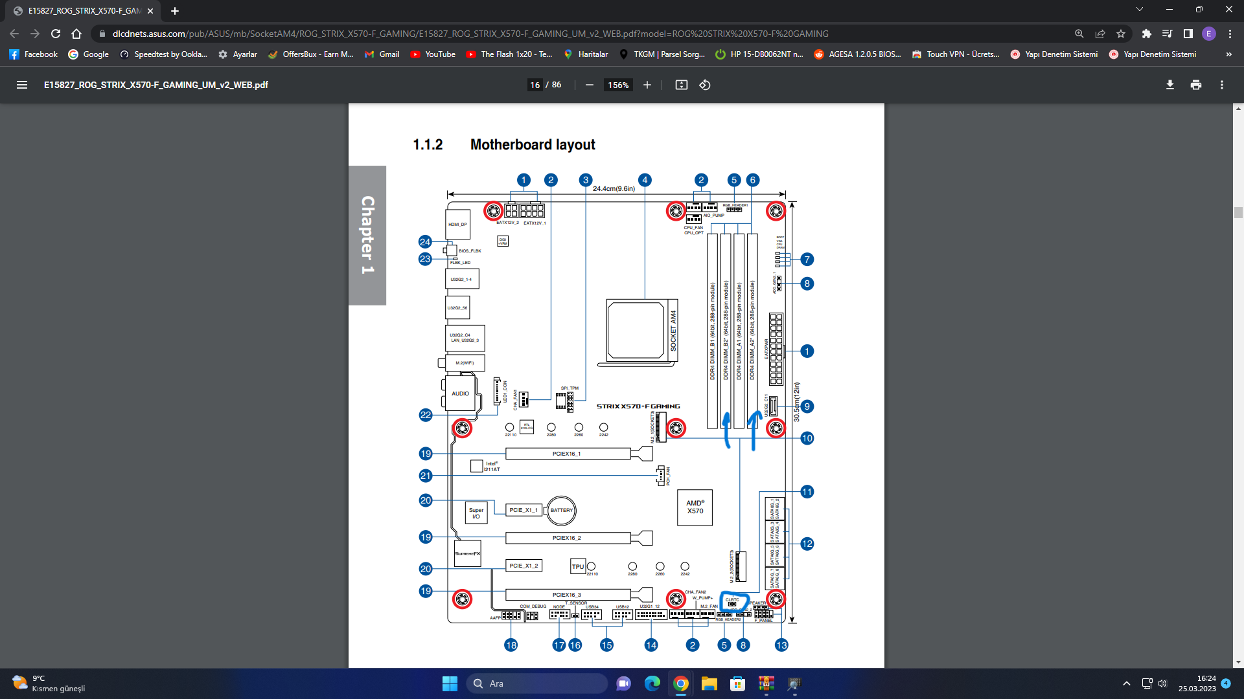The image size is (1244, 699).
Task: Open the PDF viewer more actions menu
Action: [1221, 85]
